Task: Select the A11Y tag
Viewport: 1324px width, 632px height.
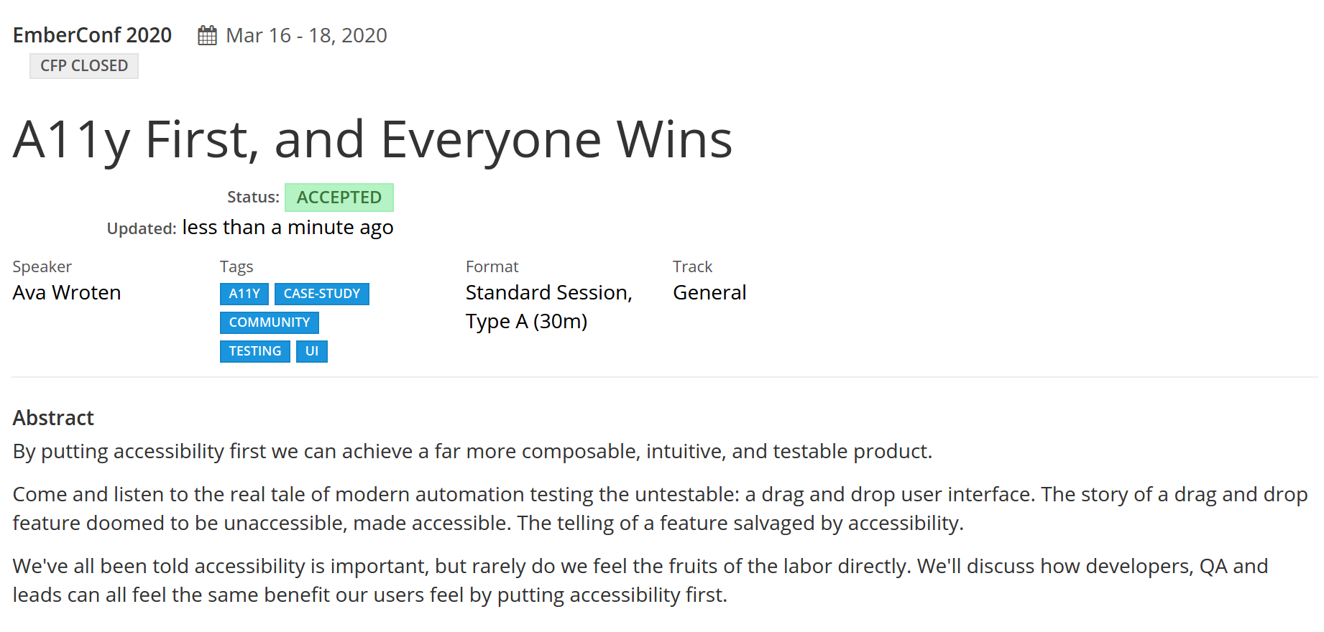Action: pyautogui.click(x=244, y=294)
